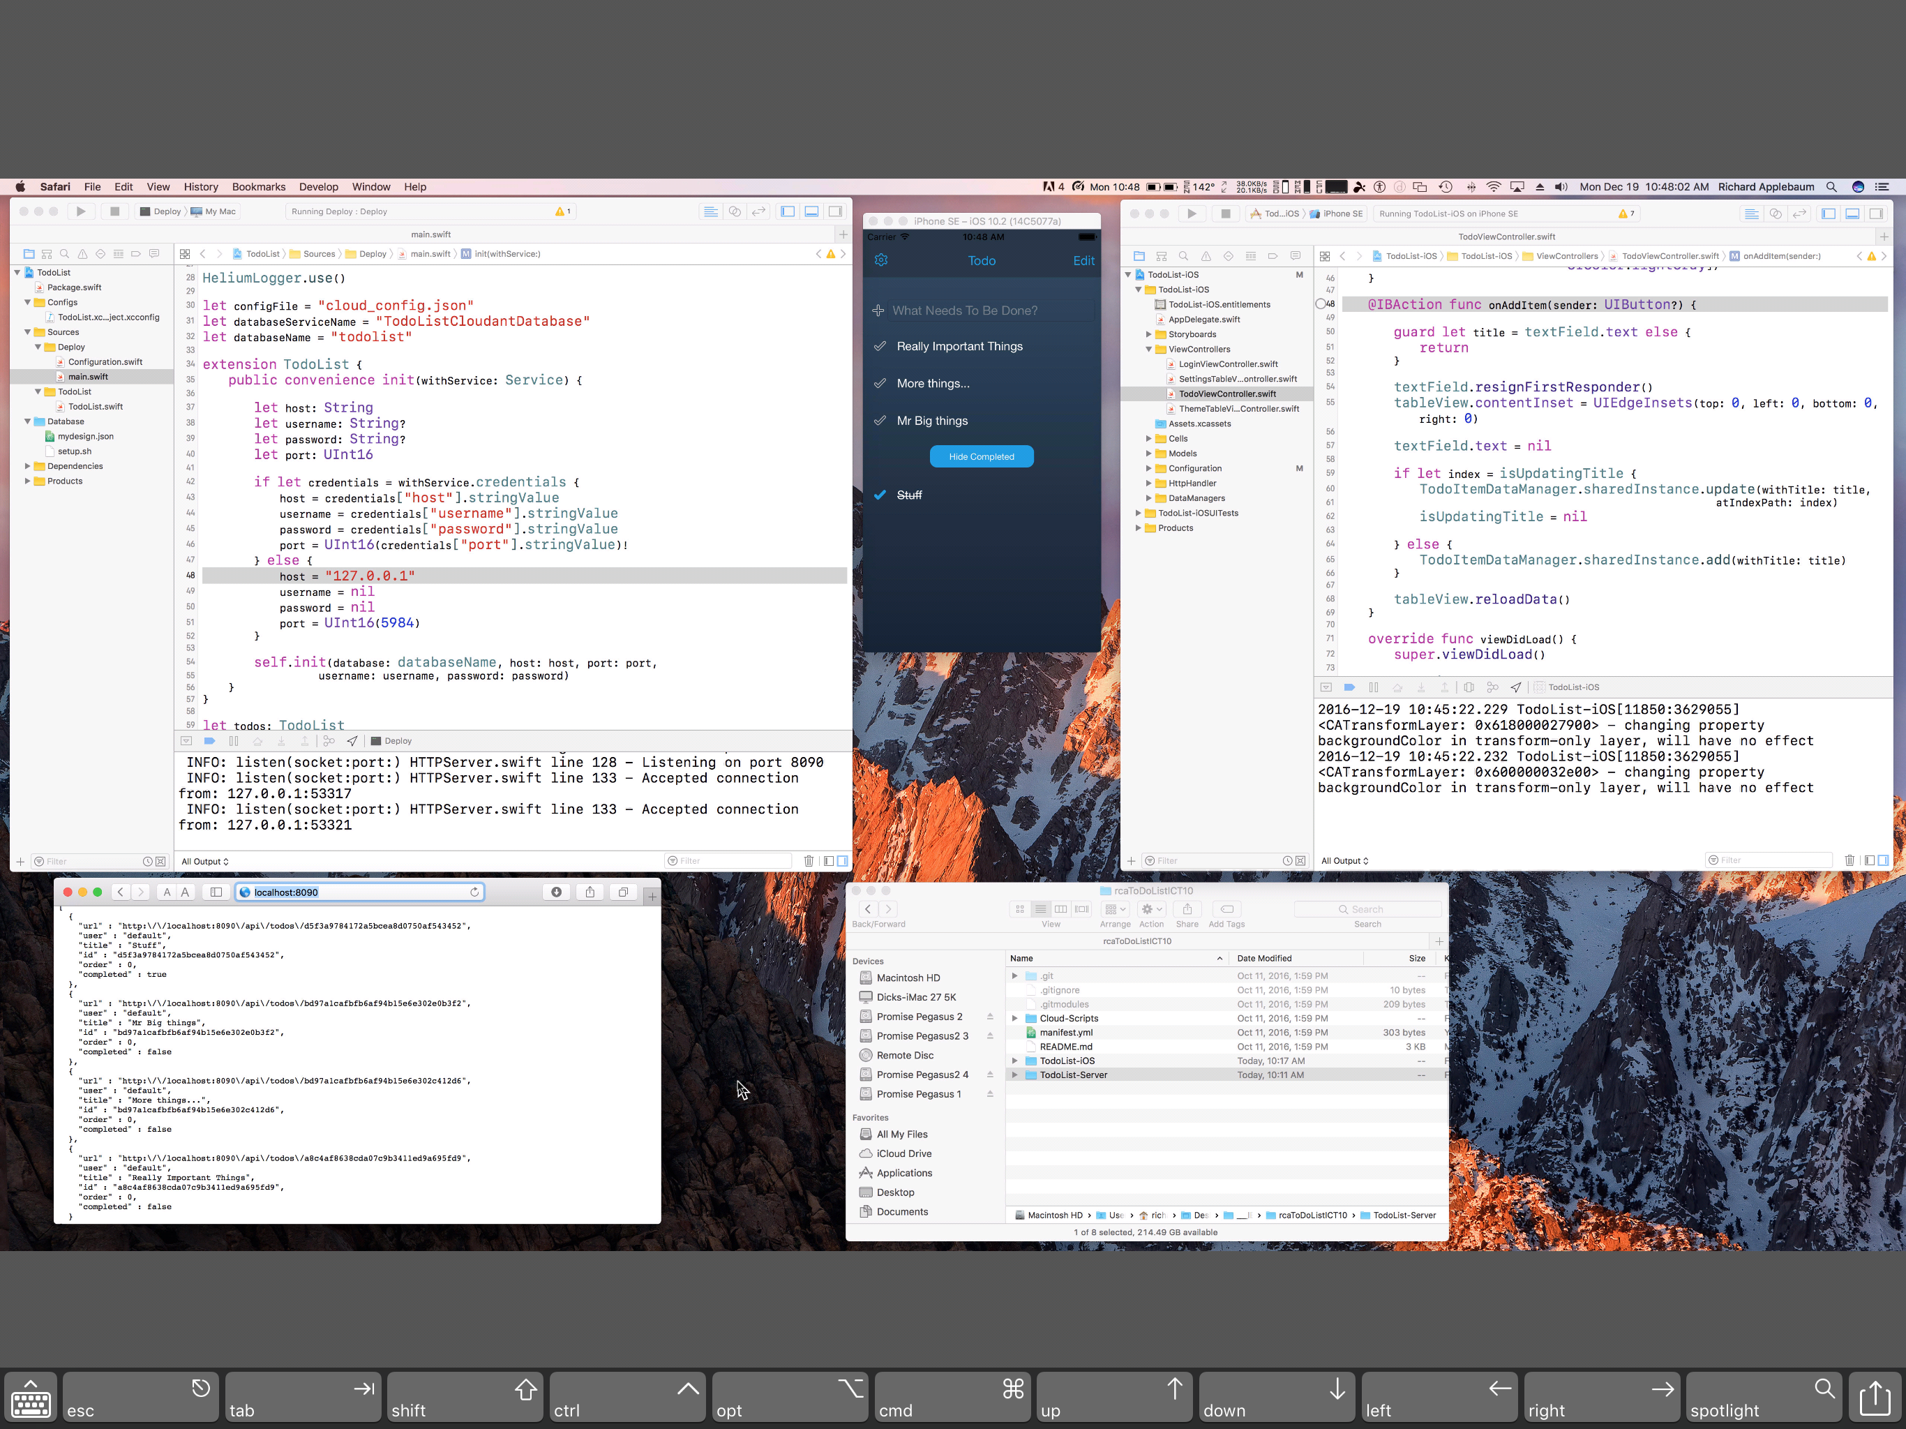Mark Really Important Things as completed
This screenshot has height=1429, width=1906.
[x=880, y=347]
